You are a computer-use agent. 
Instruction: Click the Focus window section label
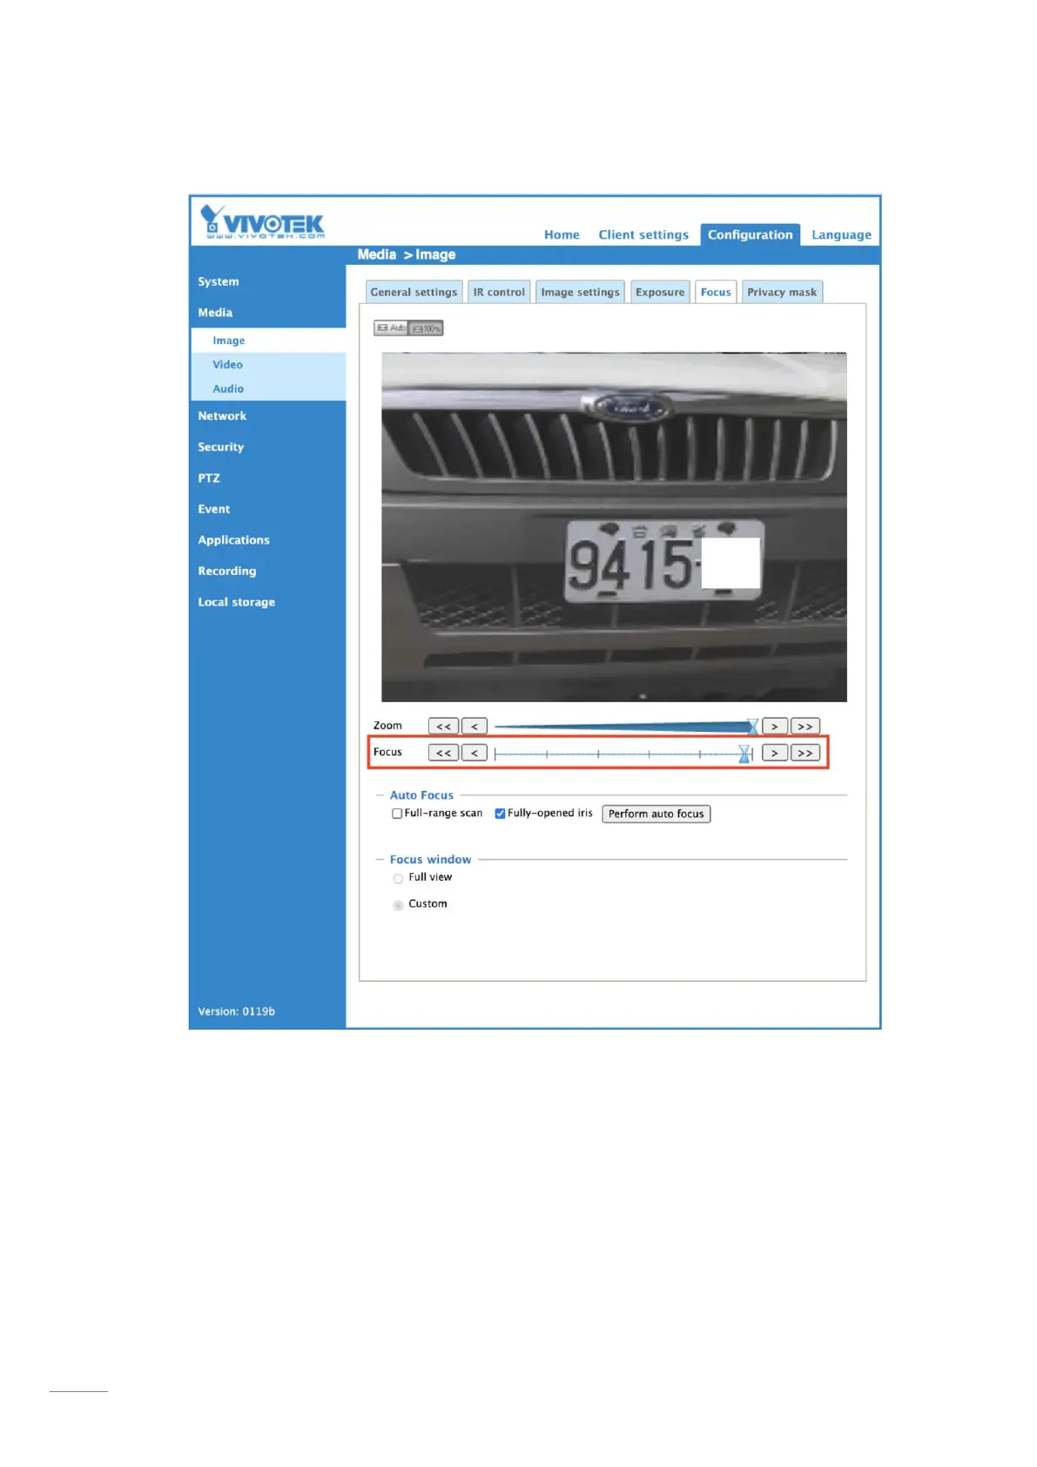(430, 860)
